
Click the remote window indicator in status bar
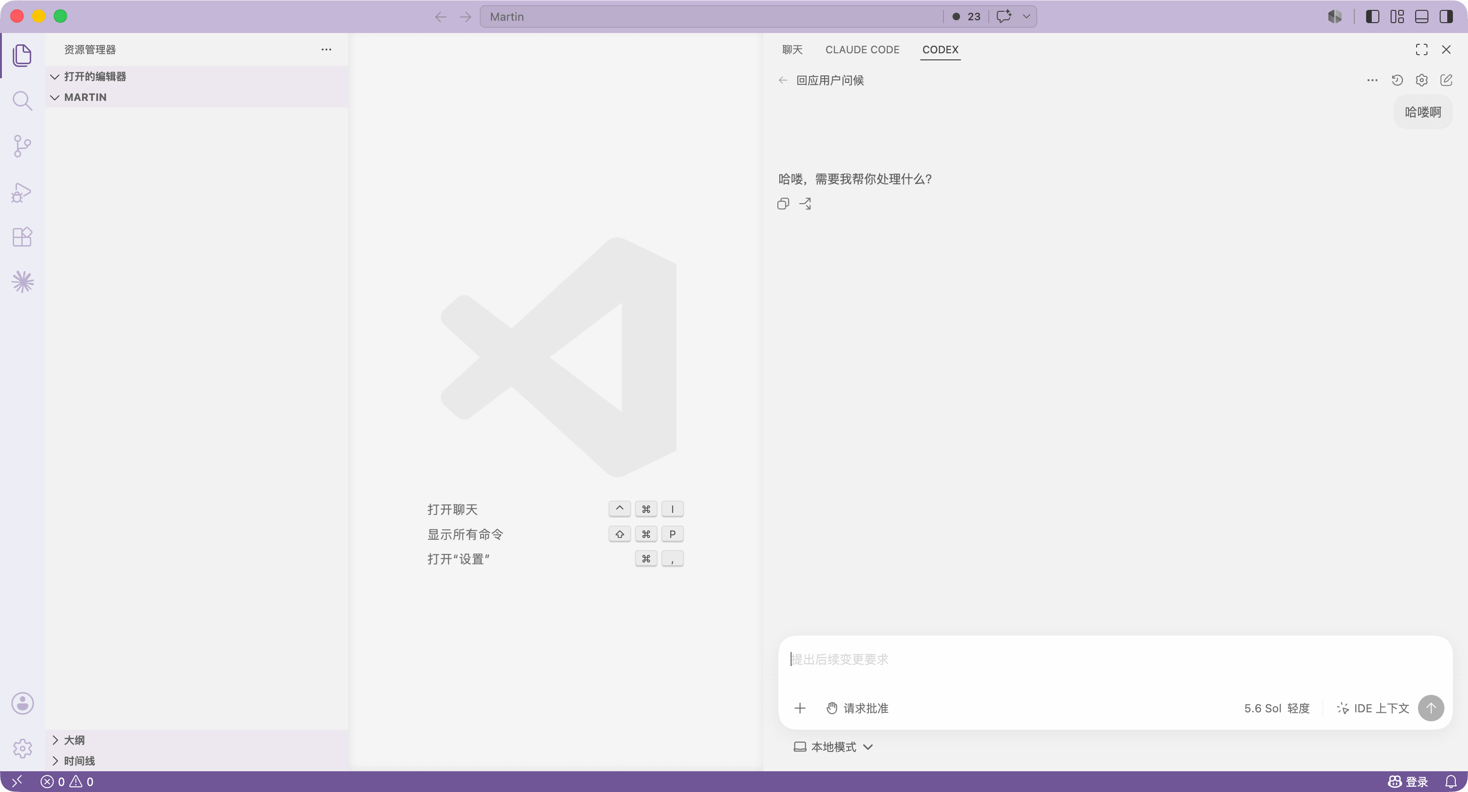(17, 781)
